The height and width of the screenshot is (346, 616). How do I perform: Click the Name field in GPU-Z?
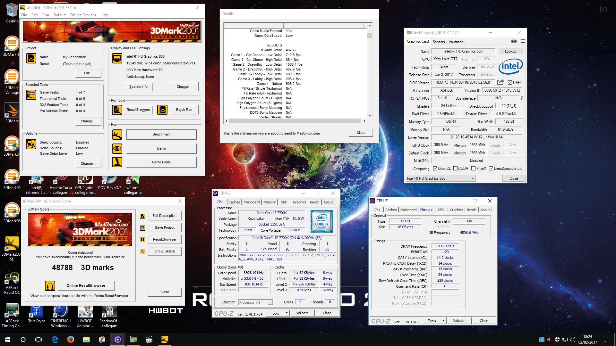(x=463, y=51)
